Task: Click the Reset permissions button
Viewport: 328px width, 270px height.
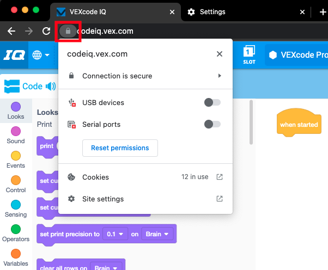Action: click(120, 148)
